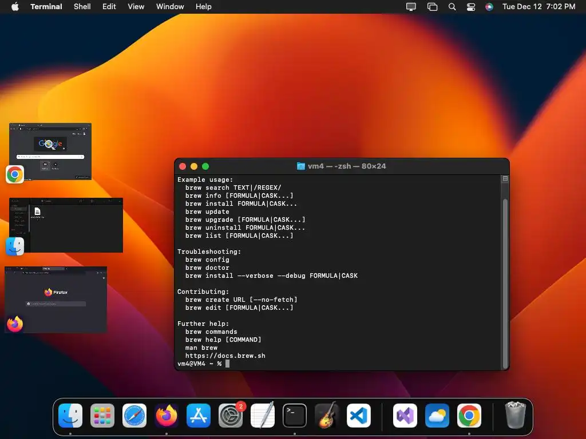Open the Trash in the Dock

[x=516, y=416]
